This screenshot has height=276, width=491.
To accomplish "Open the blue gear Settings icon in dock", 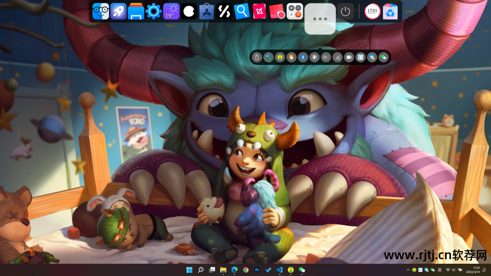I will coord(154,11).
